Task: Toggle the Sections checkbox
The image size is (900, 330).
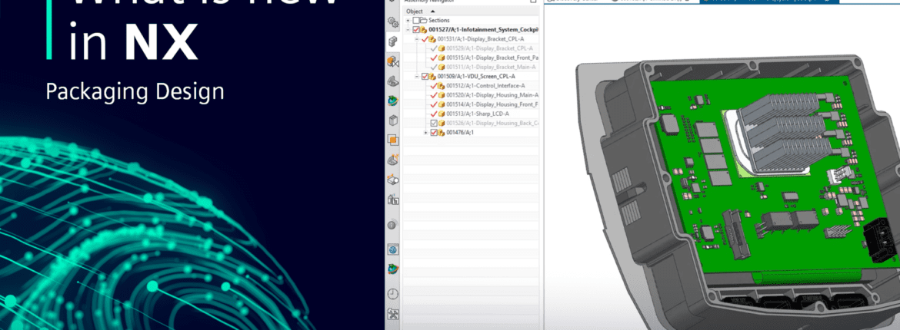Action: coord(416,20)
